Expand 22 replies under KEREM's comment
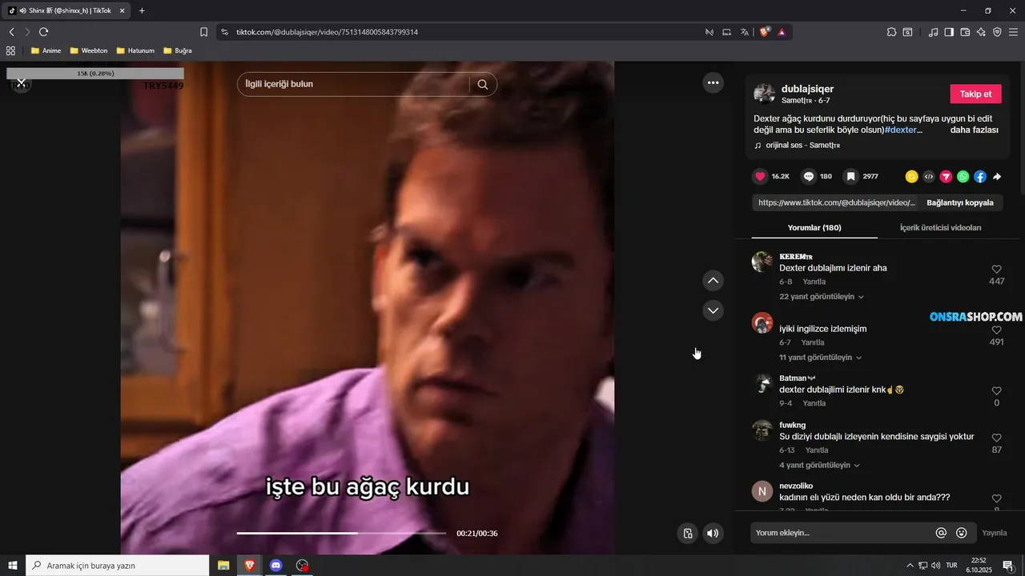Viewport: 1025px width, 576px height. pos(822,297)
